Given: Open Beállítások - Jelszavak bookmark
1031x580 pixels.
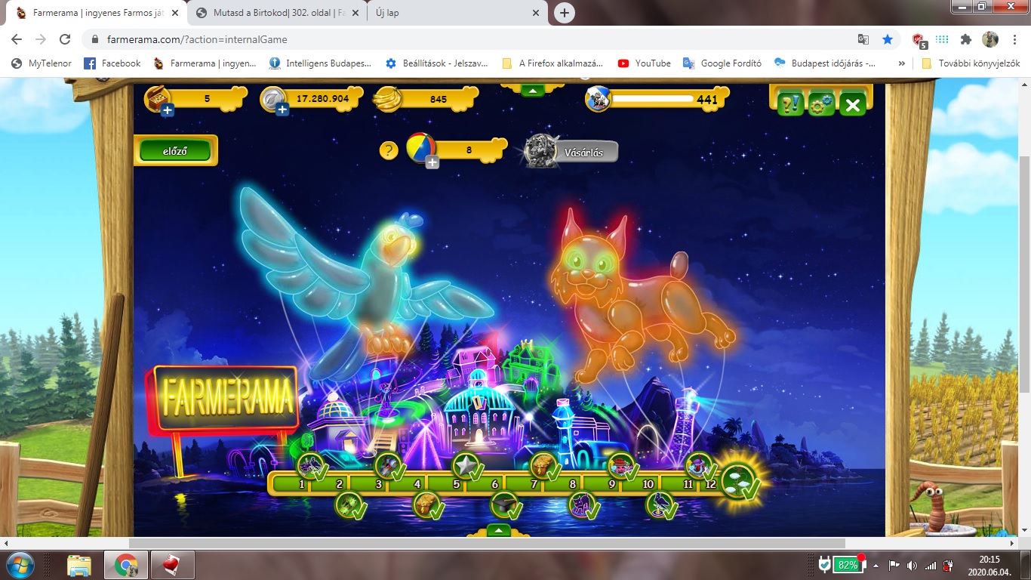Looking at the screenshot, I should coord(436,63).
